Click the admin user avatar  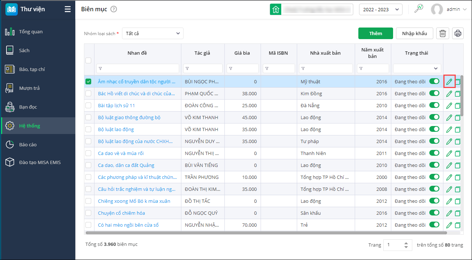[437, 9]
